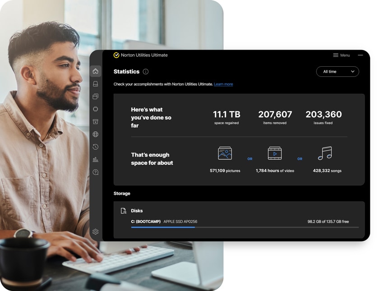Click the history clock sidebar icon

(95, 147)
